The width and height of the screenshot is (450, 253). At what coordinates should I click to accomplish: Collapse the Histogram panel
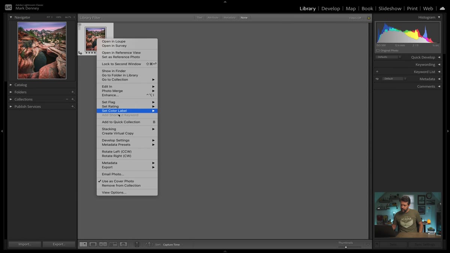pyautogui.click(x=439, y=17)
